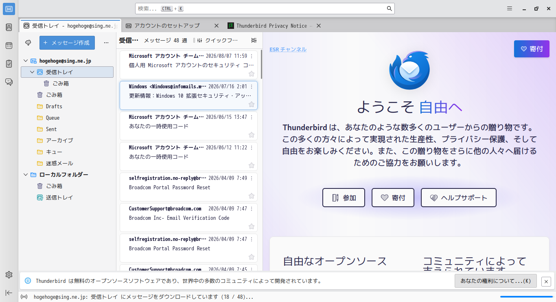556x302 pixels.
Task: Close the アカウントのセットアップ tab
Action: click(217, 26)
